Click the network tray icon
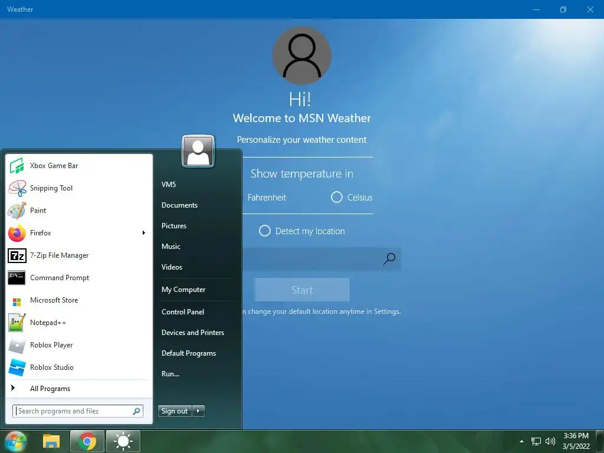 [x=536, y=441]
